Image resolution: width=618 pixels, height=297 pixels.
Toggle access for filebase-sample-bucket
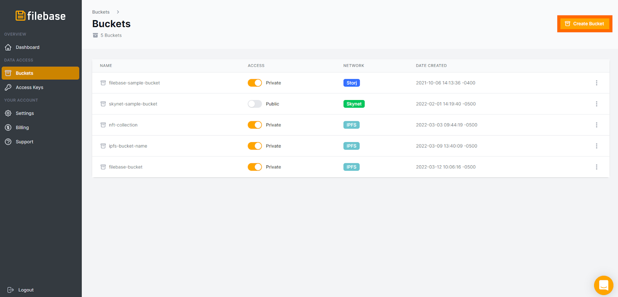255,83
